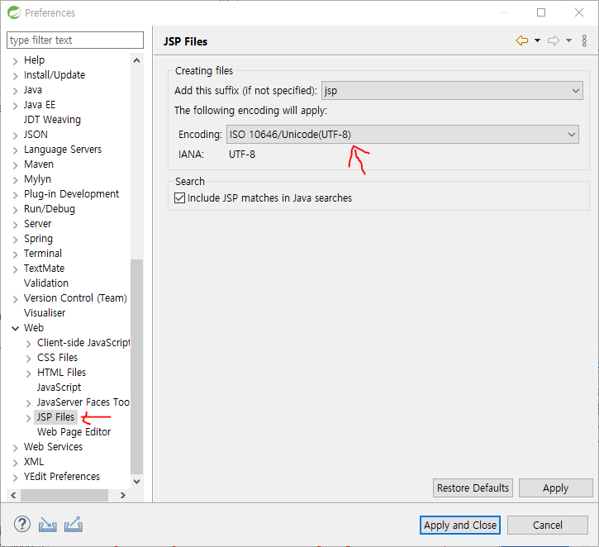Viewport: 599px width, 547px height.
Task: Expand the JavaServer Faces Tools node
Action: click(29, 403)
